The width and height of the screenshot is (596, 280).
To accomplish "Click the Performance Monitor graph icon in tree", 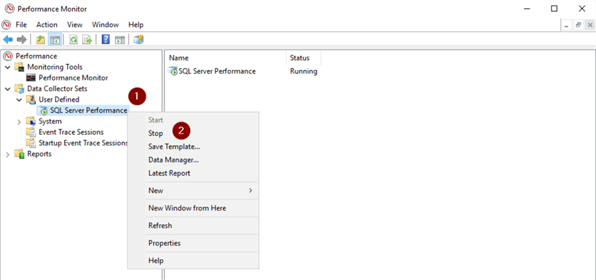I will [30, 78].
